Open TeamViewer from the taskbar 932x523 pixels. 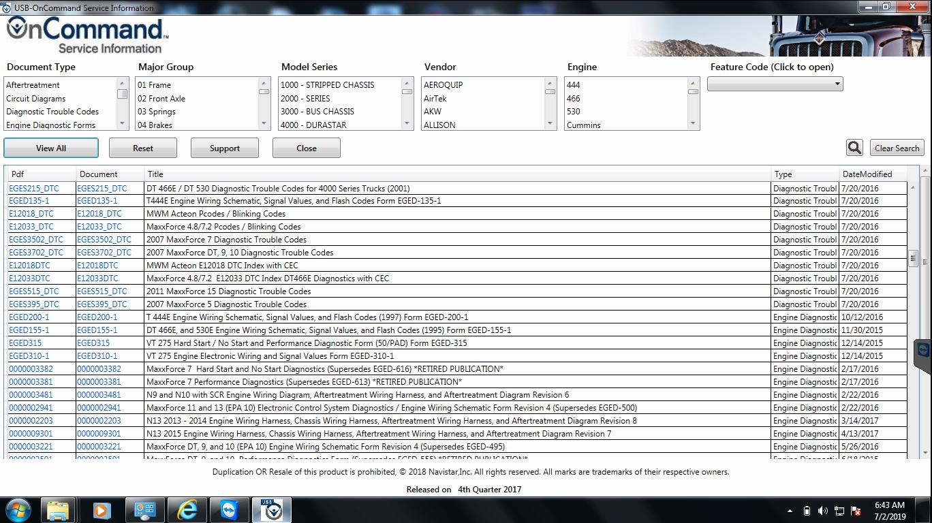tap(230, 510)
